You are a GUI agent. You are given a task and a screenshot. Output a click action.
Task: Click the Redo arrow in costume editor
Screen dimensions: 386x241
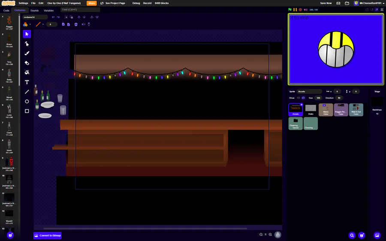[x=58, y=17]
